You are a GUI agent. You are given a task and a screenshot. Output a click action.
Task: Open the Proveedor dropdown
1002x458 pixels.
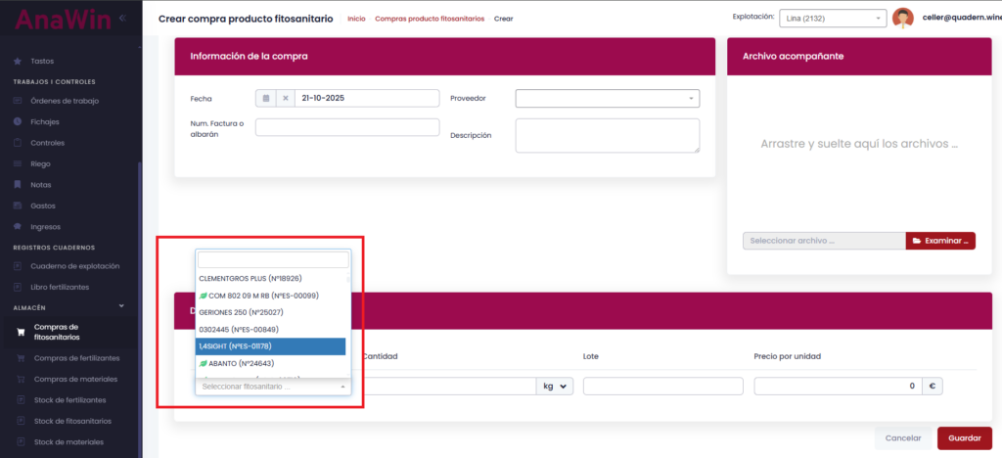607,98
